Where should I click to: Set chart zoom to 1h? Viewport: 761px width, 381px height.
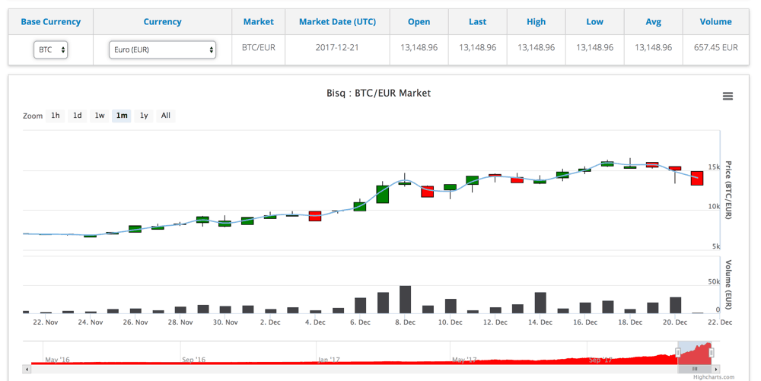pos(56,116)
